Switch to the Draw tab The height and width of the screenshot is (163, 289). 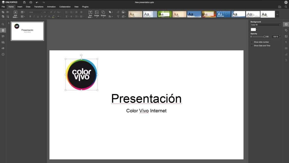coord(28,7)
